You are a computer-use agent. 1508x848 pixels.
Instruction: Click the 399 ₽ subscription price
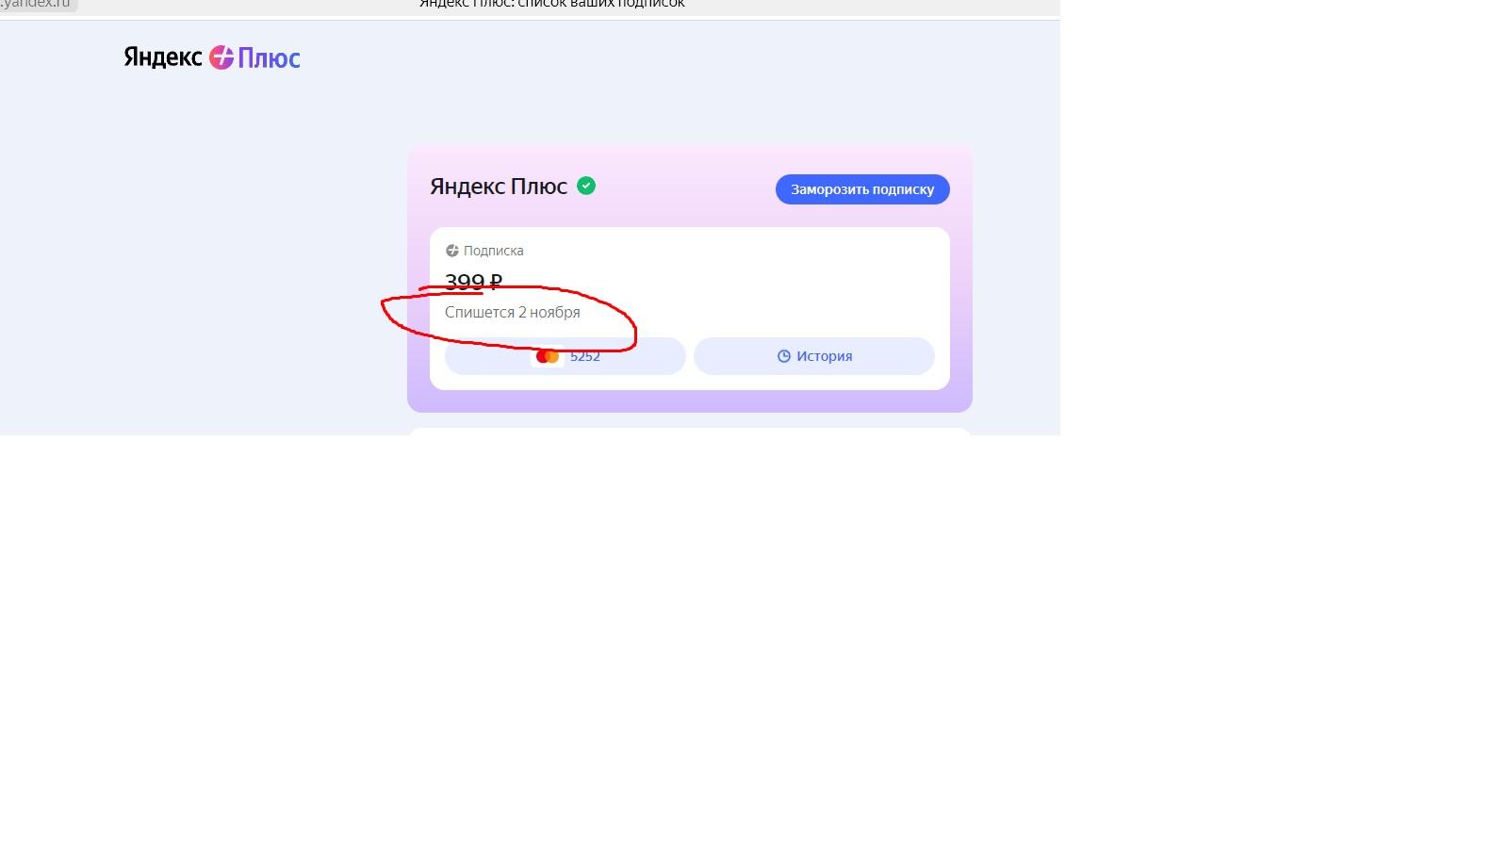pyautogui.click(x=473, y=281)
